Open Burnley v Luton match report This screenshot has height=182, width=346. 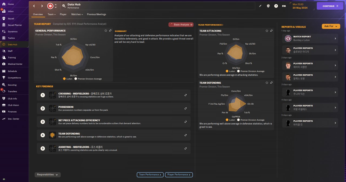[x=311, y=38]
